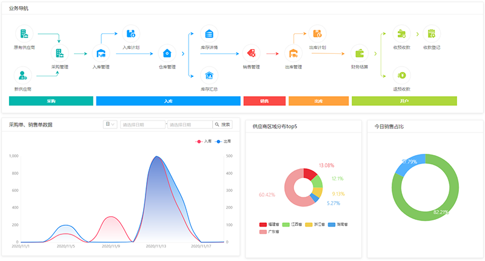Select the red 销售 category bar
Image resolution: width=485 pixels, height=261 pixels.
tap(264, 101)
